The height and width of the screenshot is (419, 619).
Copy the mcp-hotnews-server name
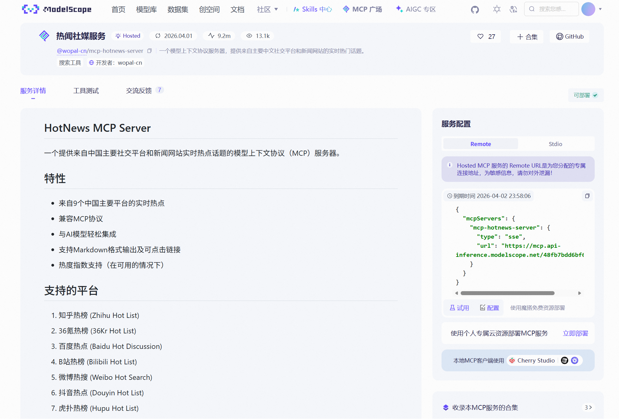[x=149, y=51]
